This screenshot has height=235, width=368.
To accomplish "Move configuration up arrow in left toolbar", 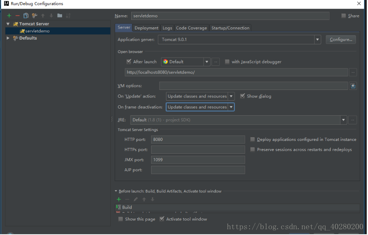I will pos(43,16).
